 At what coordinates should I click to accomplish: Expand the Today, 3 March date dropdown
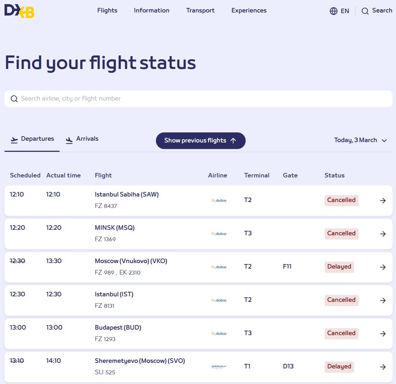tap(360, 140)
